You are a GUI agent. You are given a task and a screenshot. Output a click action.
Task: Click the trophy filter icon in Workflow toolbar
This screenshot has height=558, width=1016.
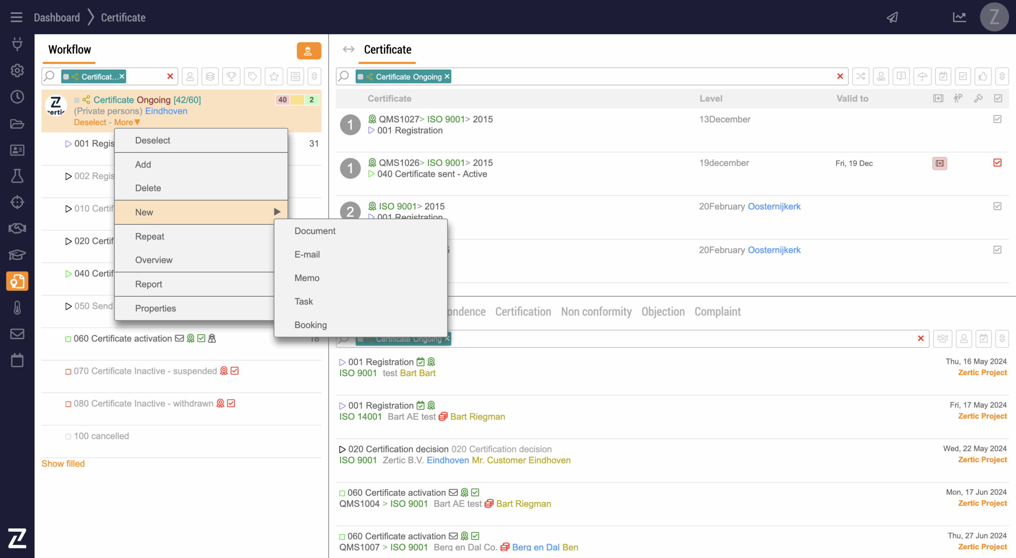[231, 76]
